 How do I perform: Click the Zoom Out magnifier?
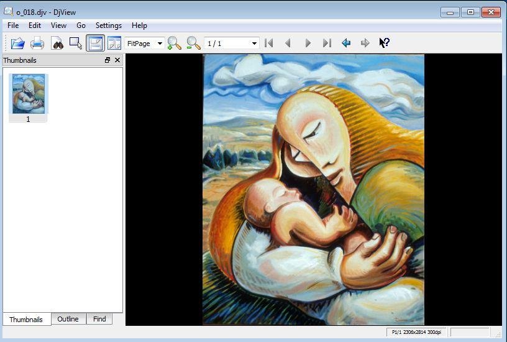pos(194,43)
